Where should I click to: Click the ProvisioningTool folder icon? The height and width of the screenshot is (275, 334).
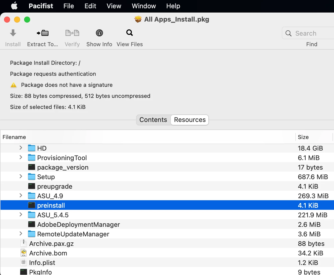point(32,158)
